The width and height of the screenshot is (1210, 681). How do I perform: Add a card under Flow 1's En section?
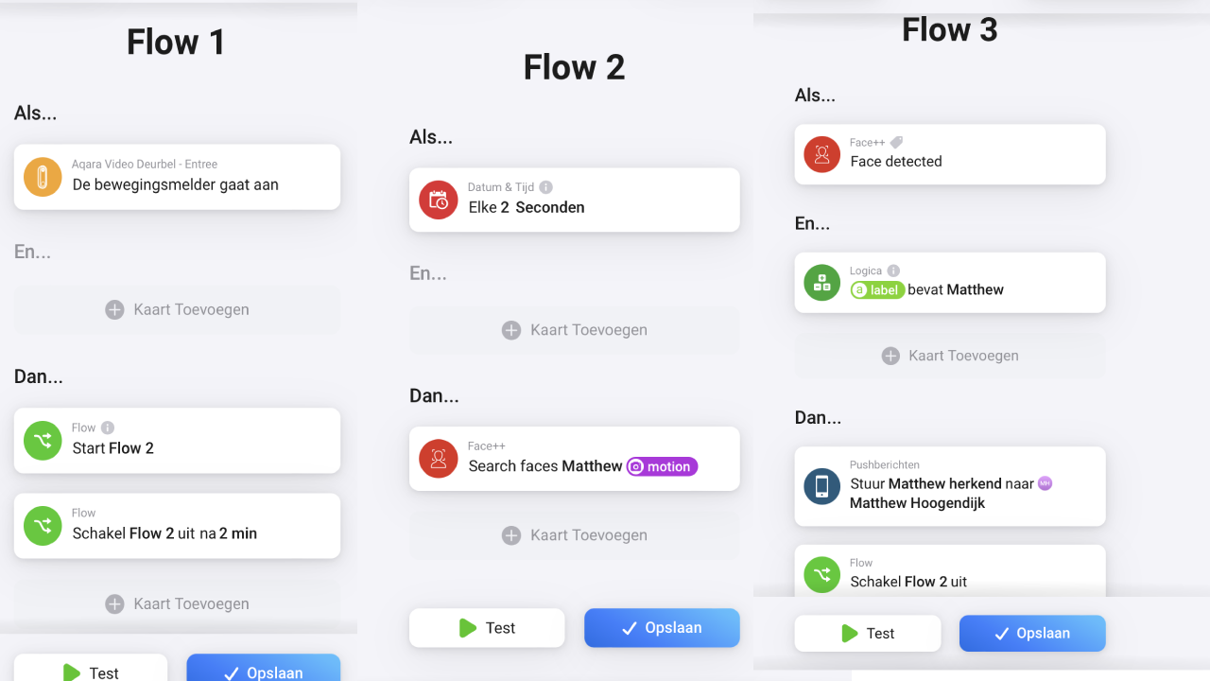[x=177, y=309]
